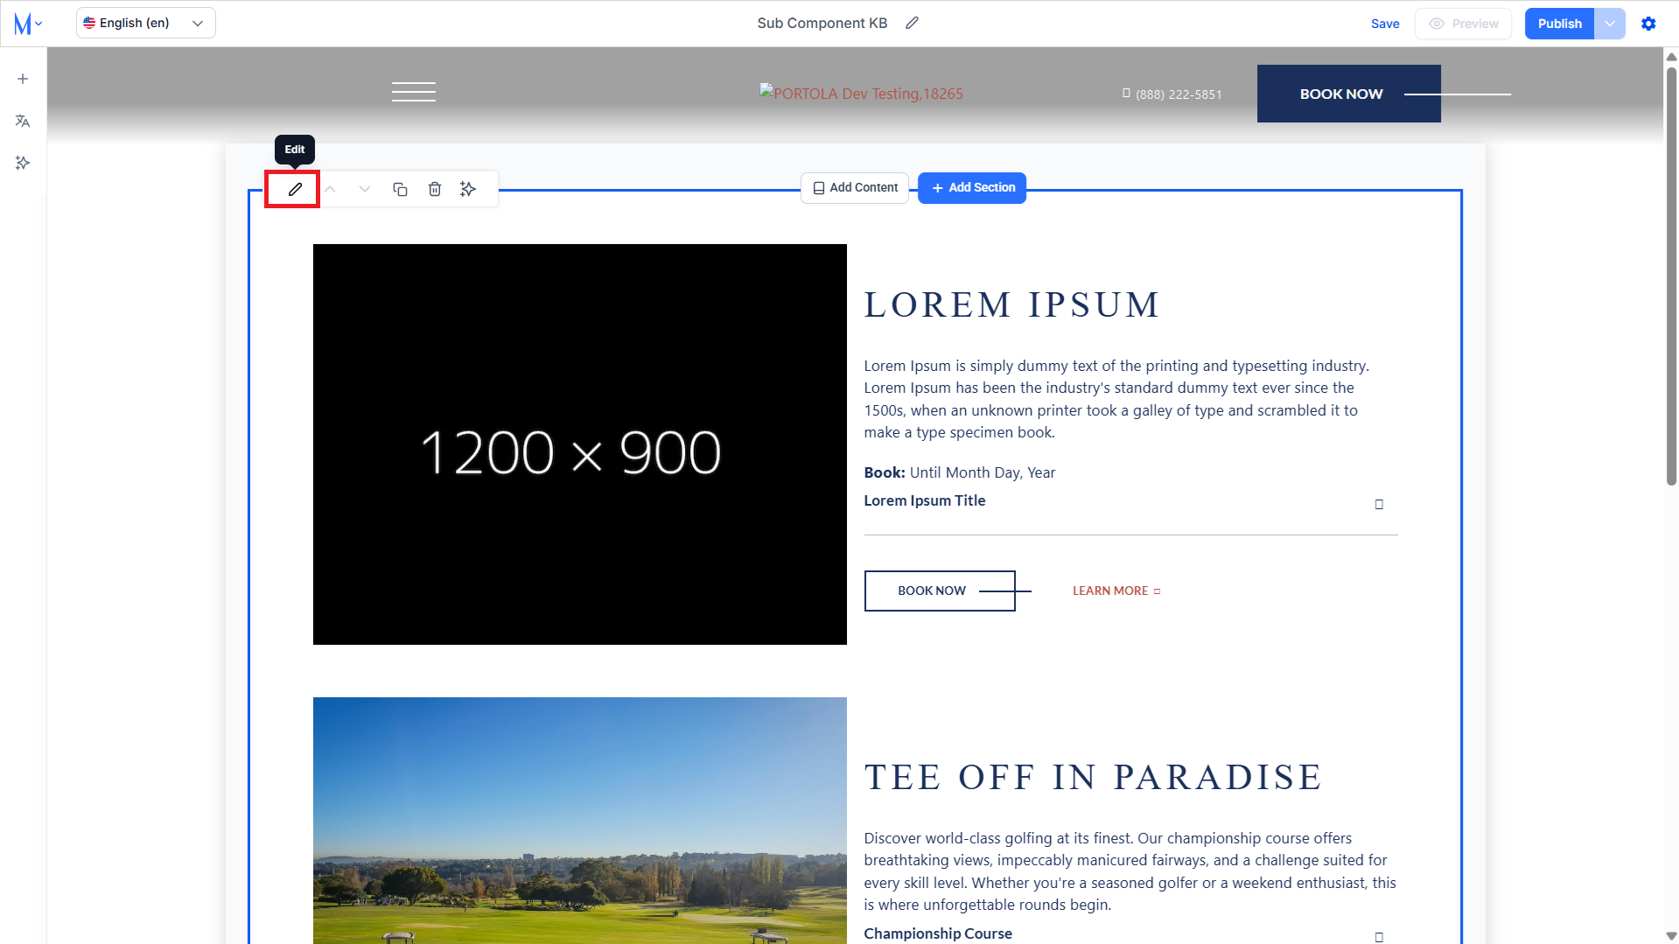
Task: Open the M logo main menu
Action: [x=28, y=24]
